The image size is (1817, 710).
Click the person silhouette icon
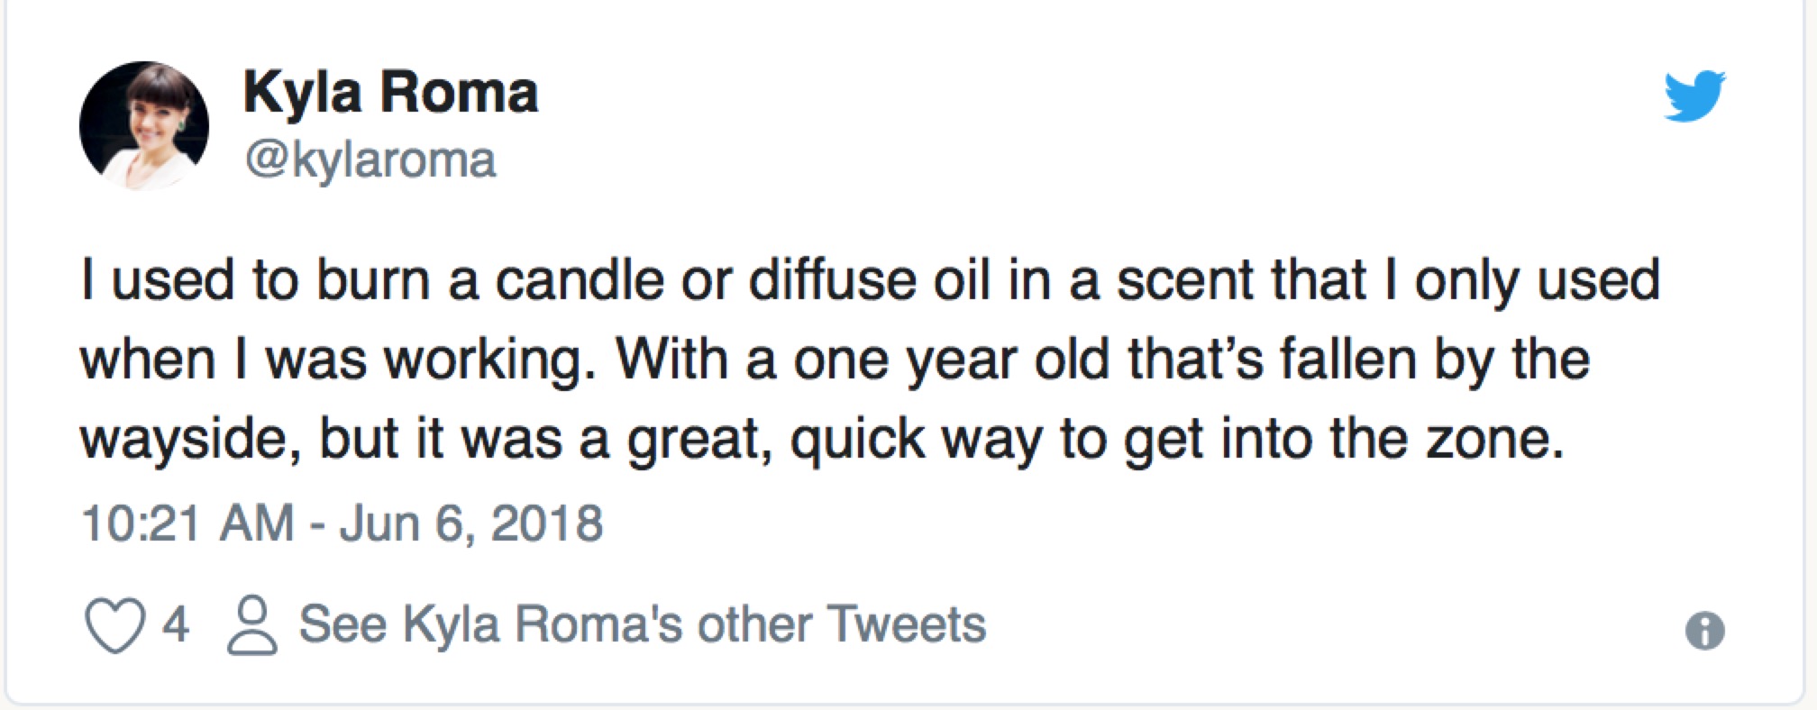pos(251,624)
